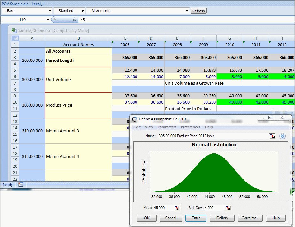This screenshot has width=295, height=227.
Task: Click the Sample_Offline.xlsx Excel file icon
Action: tap(14, 31)
